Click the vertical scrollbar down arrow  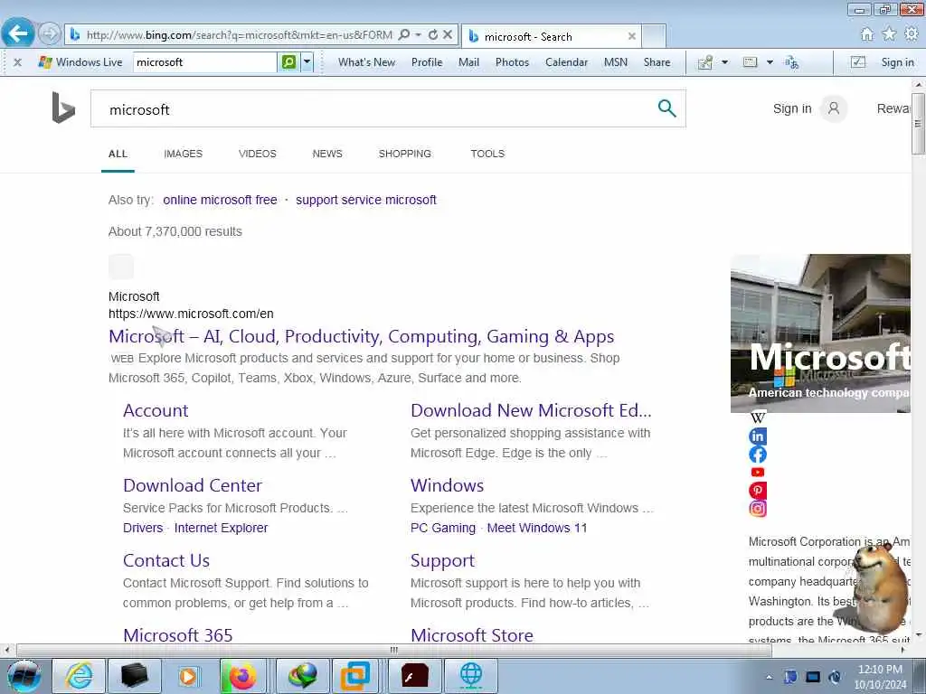click(919, 635)
